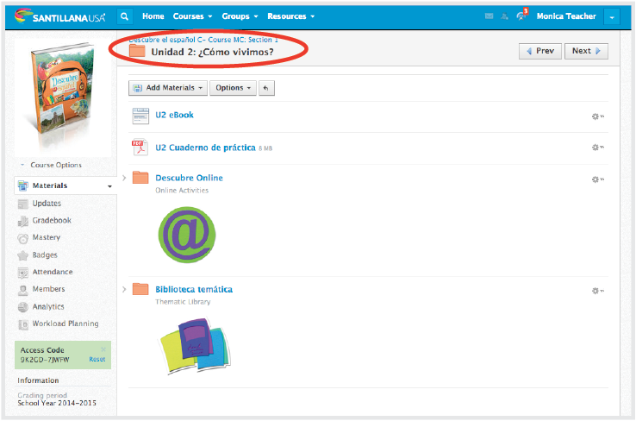Click the Monica Teacher profile name

(566, 16)
